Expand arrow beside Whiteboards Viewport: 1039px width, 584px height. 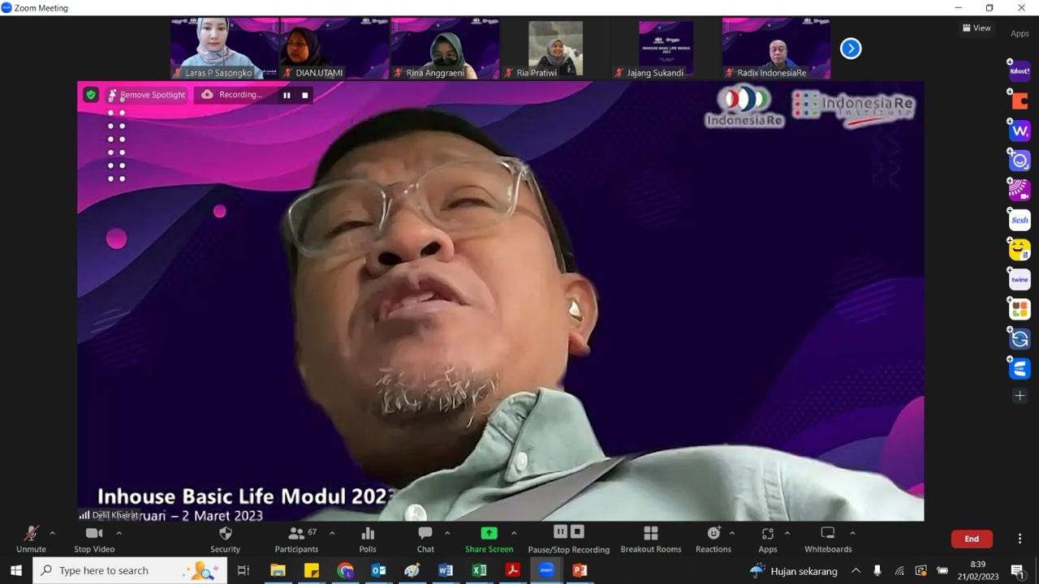tap(852, 533)
